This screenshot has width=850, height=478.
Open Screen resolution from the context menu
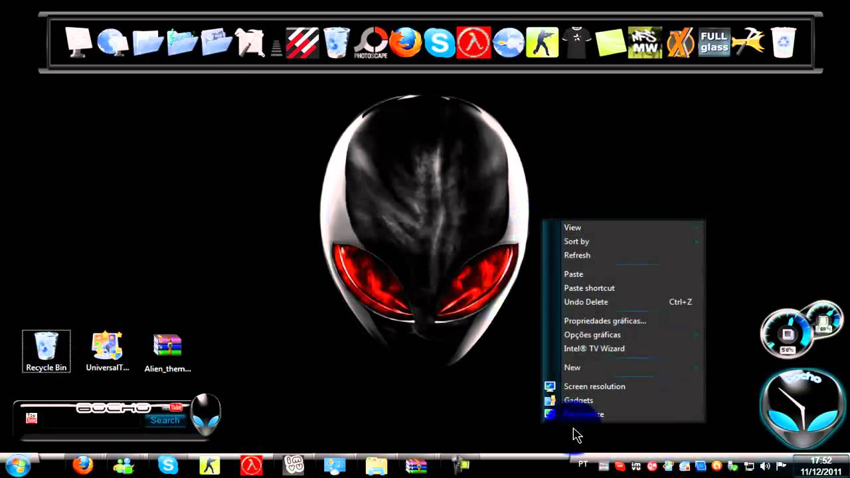[624, 386]
